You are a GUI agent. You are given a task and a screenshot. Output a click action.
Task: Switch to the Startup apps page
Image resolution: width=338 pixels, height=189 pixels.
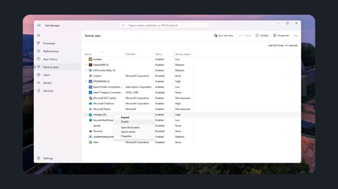[x=58, y=67]
